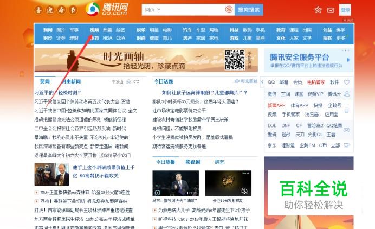The height and width of the screenshot is (229, 375).
Task: Open LOL game link
Action: pyautogui.click(x=272, y=125)
